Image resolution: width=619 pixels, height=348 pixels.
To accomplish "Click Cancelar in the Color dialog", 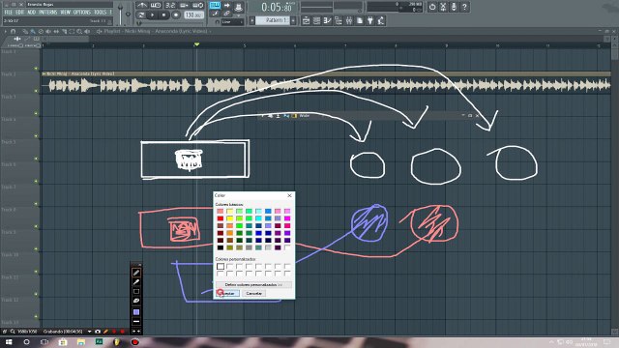I will (253, 294).
